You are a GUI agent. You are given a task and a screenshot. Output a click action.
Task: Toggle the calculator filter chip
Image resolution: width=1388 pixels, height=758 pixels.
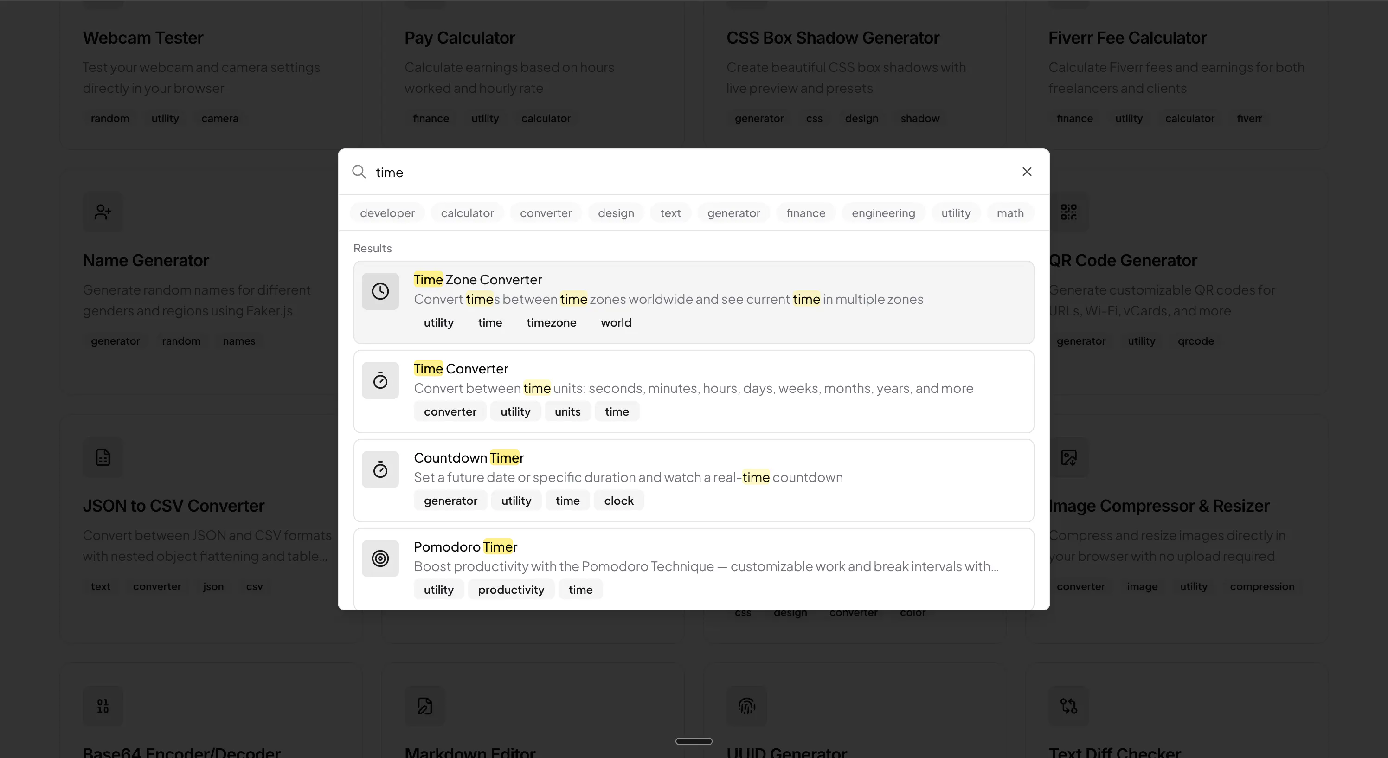coord(467,213)
